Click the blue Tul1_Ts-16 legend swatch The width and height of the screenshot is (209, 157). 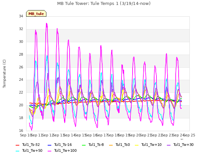tap(49, 145)
